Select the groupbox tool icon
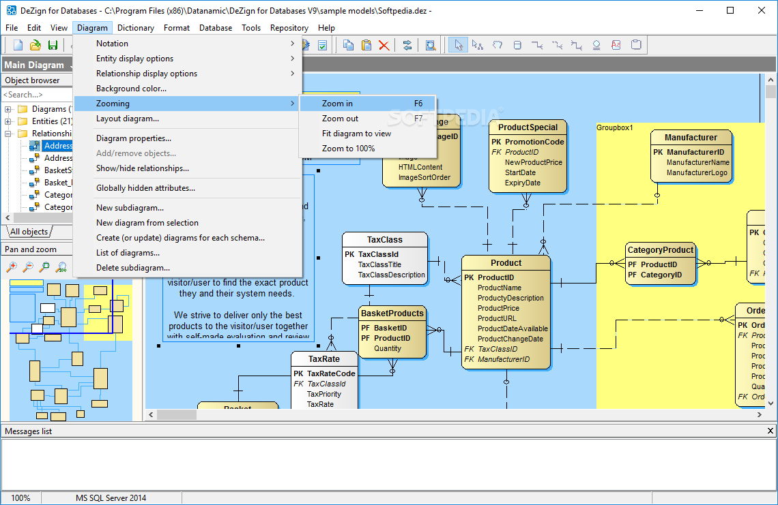 click(x=636, y=45)
